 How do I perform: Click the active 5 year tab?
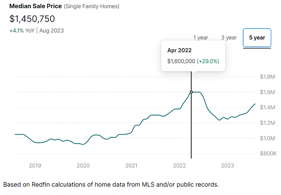257,38
